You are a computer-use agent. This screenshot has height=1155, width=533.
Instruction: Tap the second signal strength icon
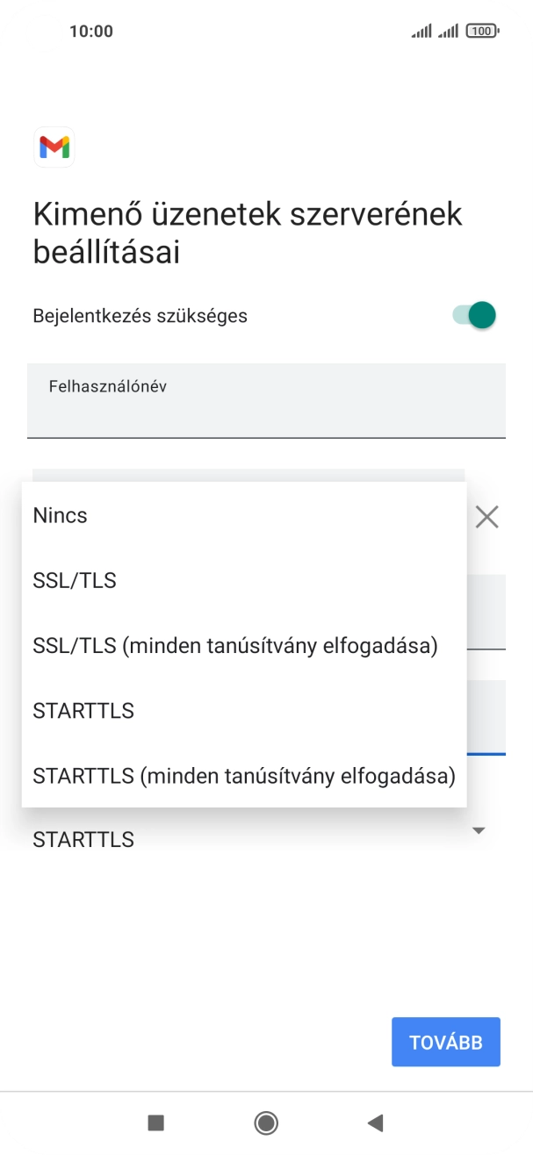449,32
